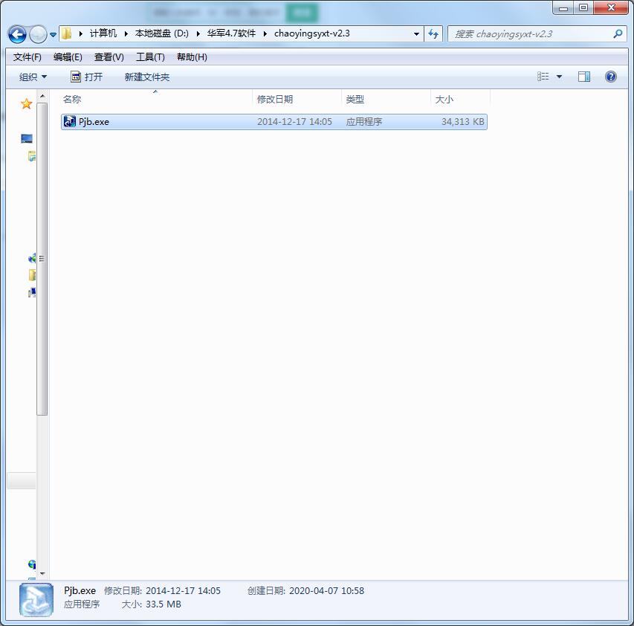This screenshot has width=634, height=626.
Task: Minimize the explorer window
Action: tap(563, 7)
